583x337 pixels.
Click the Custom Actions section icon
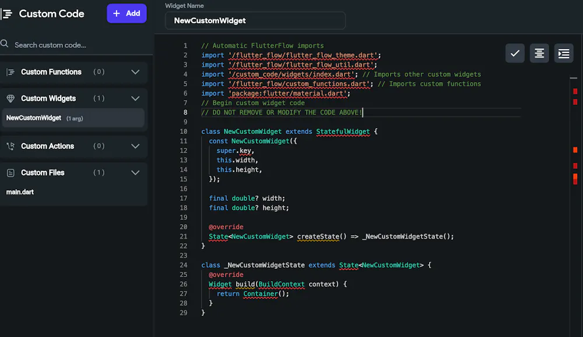pyautogui.click(x=10, y=146)
